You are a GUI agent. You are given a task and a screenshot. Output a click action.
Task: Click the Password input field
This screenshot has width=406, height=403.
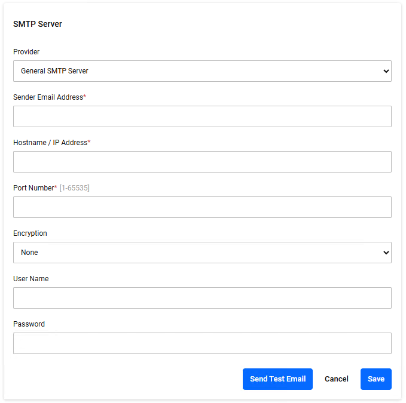click(x=202, y=343)
